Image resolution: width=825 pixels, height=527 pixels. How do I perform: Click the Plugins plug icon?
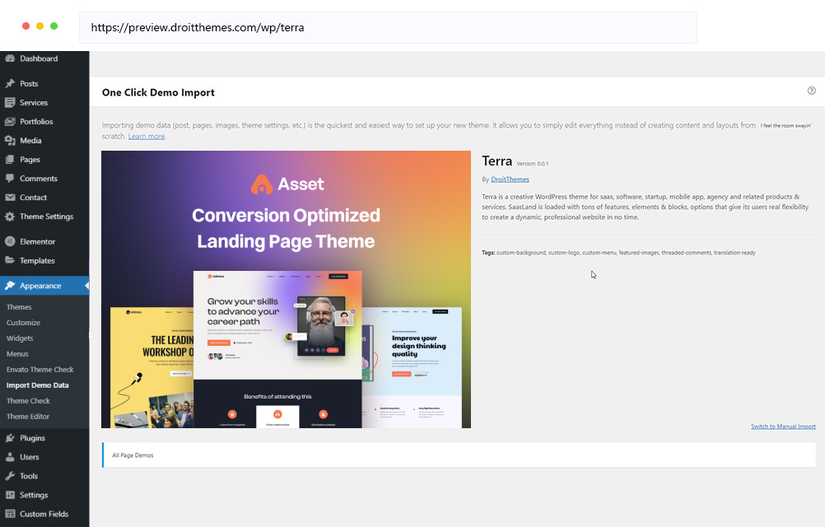pyautogui.click(x=10, y=438)
